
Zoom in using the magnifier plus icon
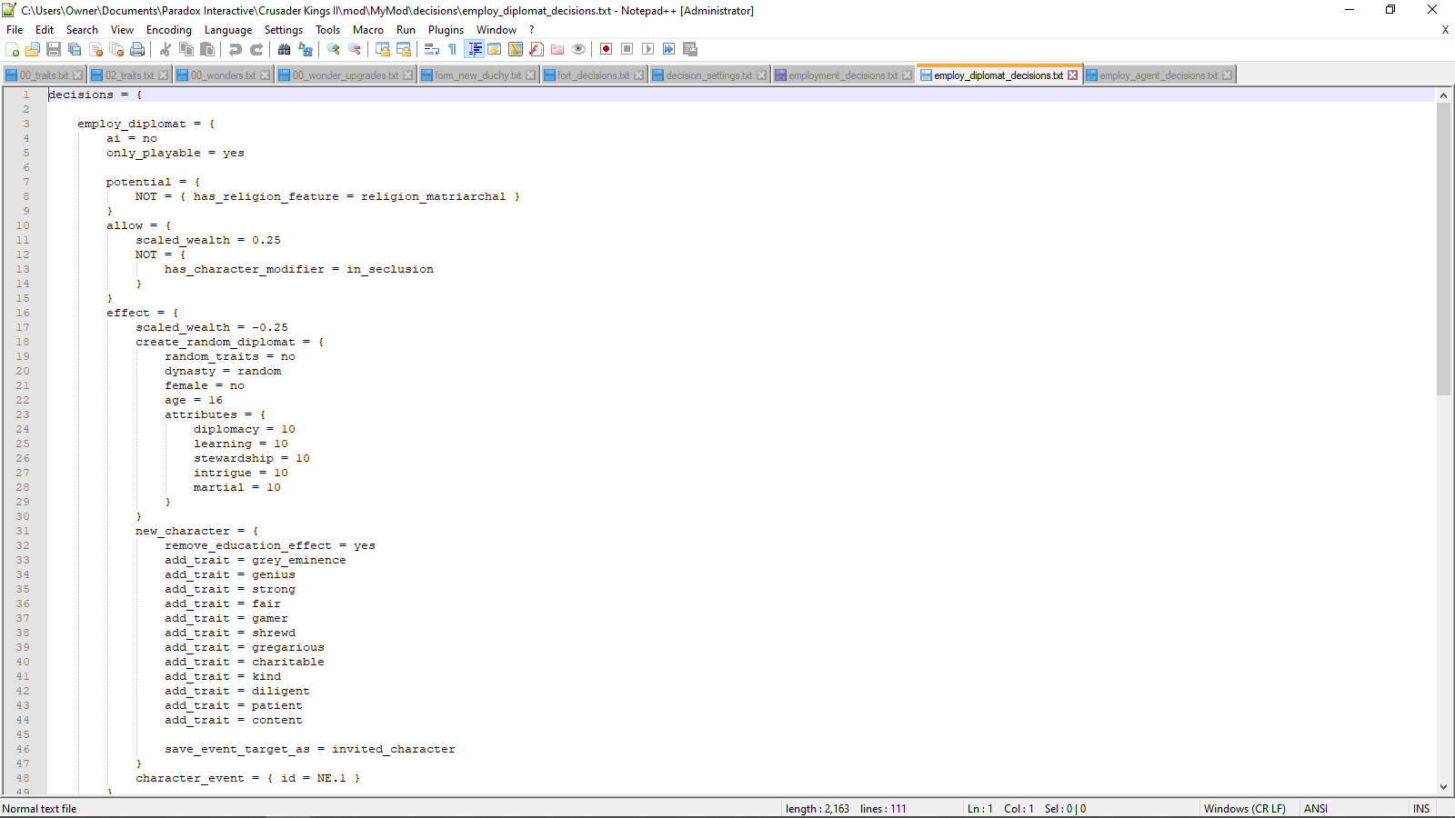pyautogui.click(x=334, y=49)
